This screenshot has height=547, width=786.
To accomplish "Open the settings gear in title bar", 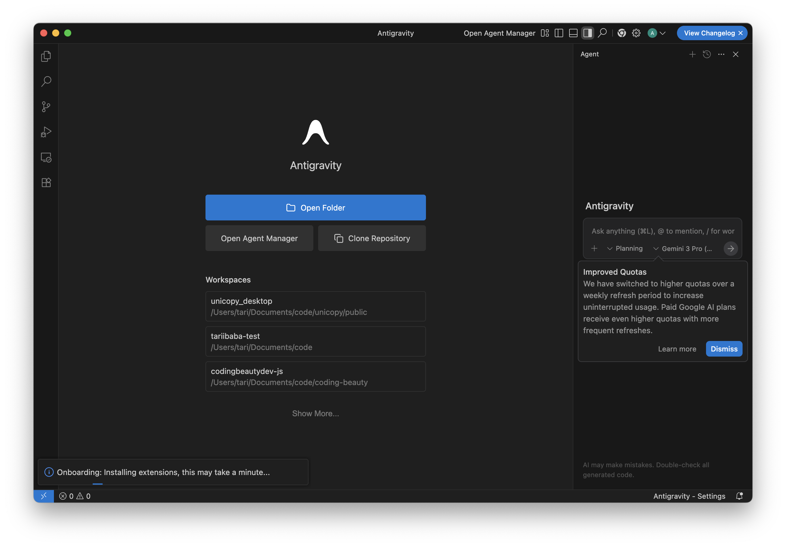I will point(636,33).
